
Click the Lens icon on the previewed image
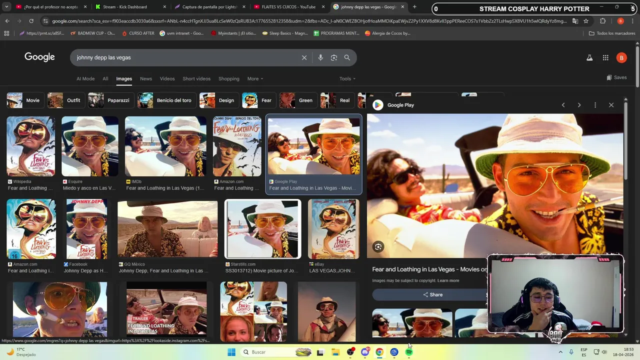click(378, 246)
